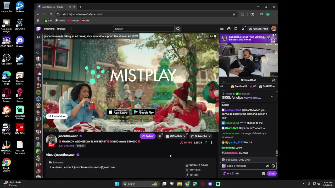Open the Just Chatting category link
This screenshot has width=335, height=188.
(x=66, y=146)
